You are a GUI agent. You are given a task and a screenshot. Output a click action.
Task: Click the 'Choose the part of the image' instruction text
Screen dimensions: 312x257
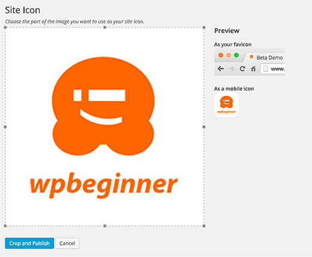point(74,22)
